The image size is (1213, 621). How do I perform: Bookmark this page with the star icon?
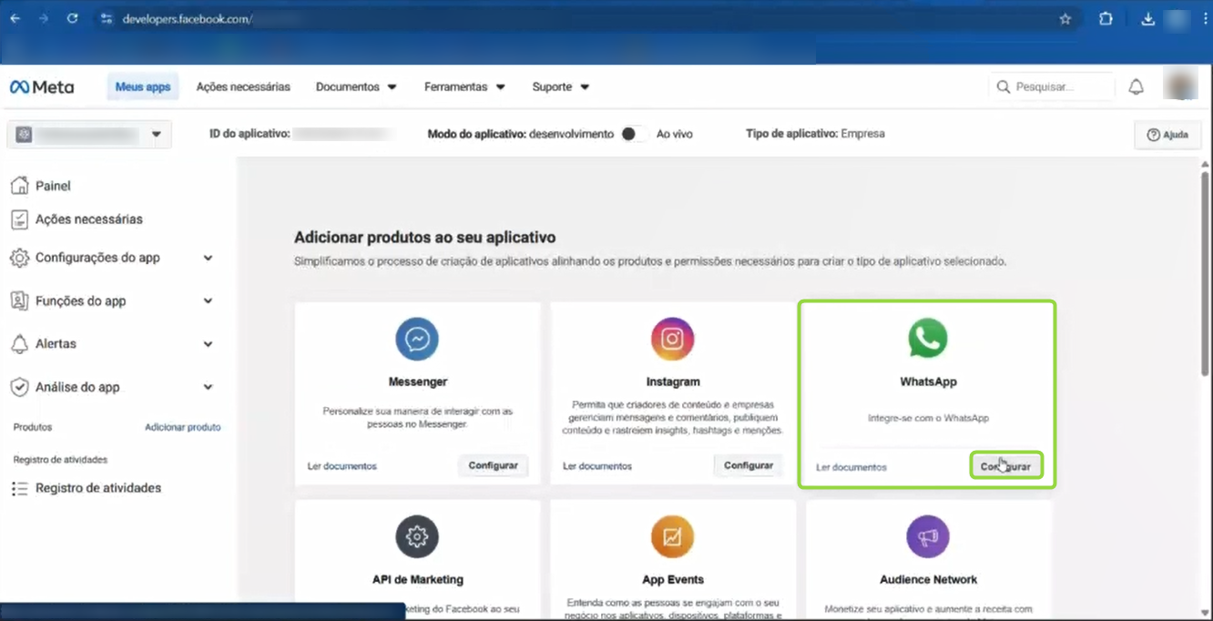coord(1065,19)
